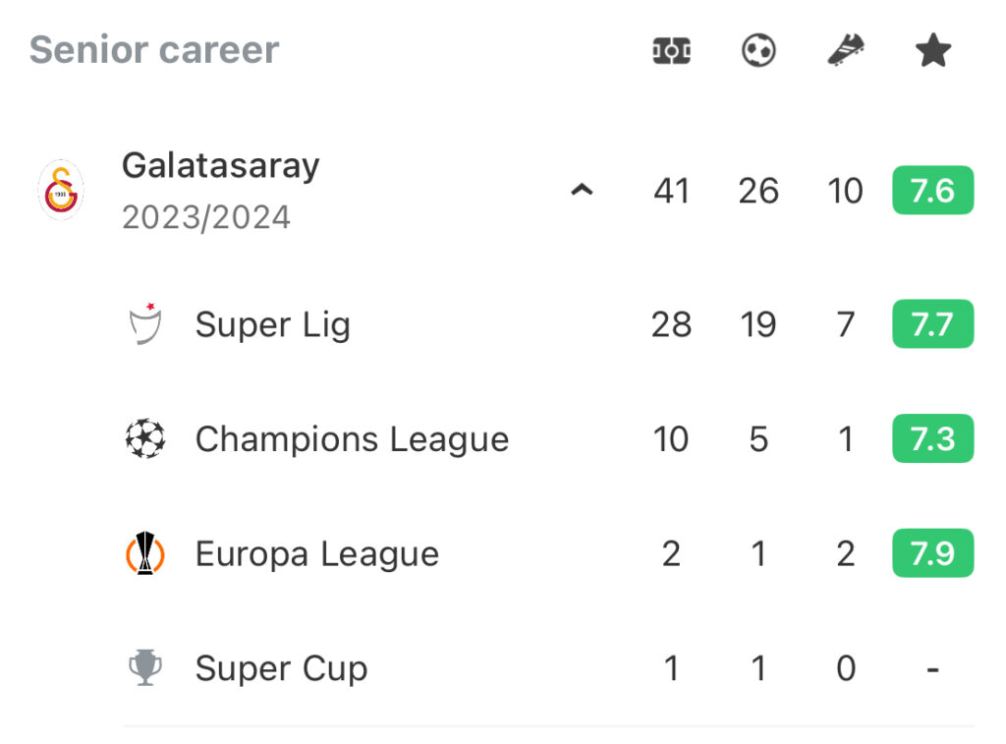Click the Senior career section heading
This screenshot has height=744, width=1006.
point(154,50)
